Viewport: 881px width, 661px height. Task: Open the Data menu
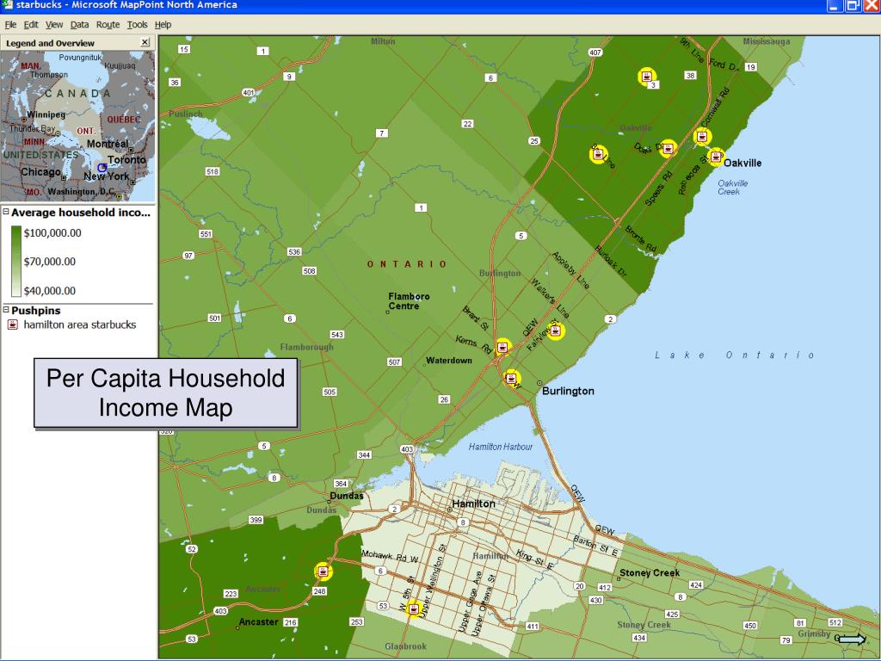pyautogui.click(x=79, y=25)
